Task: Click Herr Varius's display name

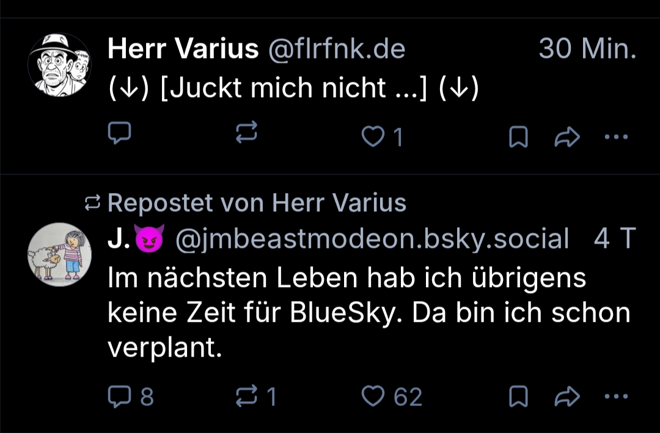Action: tap(183, 49)
